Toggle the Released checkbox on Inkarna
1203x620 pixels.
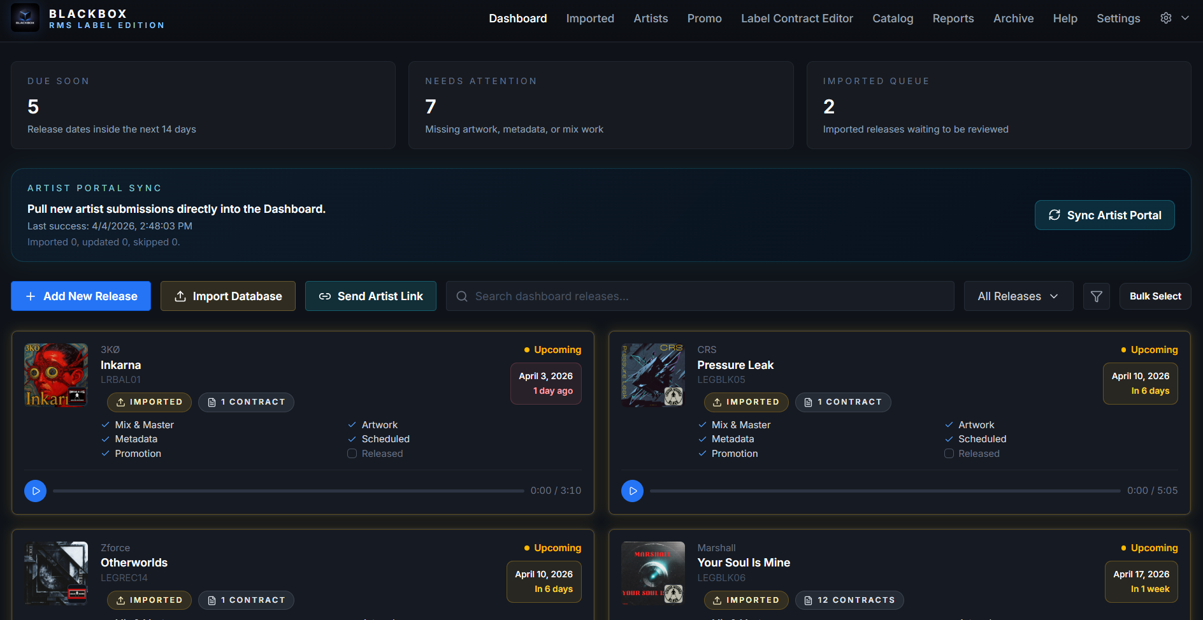(352, 453)
